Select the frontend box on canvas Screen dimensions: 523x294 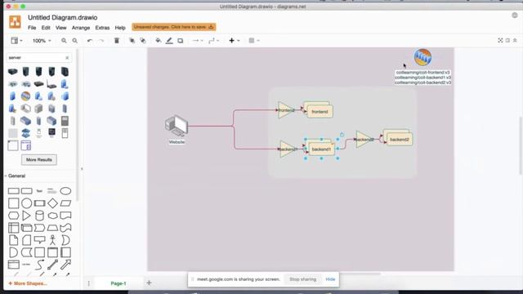click(320, 112)
